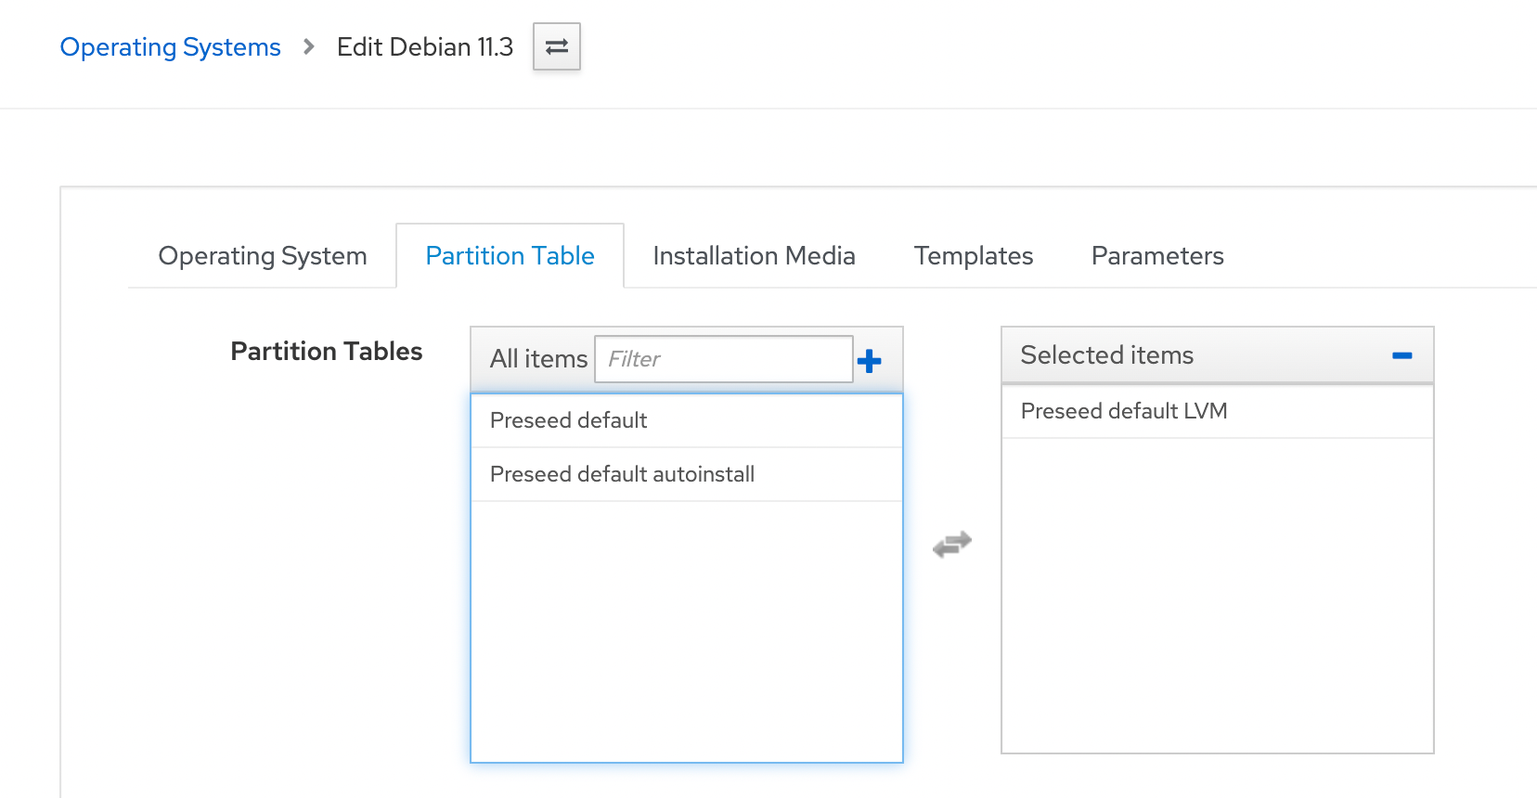The height and width of the screenshot is (798, 1537).
Task: Select Preseed default partition table
Action: tap(568, 420)
